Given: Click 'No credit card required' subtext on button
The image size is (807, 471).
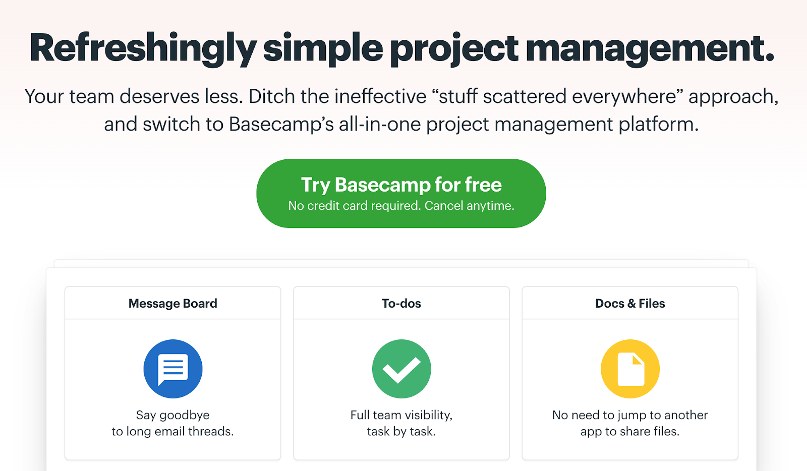Looking at the screenshot, I should tap(401, 206).
